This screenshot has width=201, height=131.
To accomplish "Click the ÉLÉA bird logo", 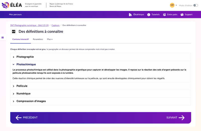I will tap(6, 5).
